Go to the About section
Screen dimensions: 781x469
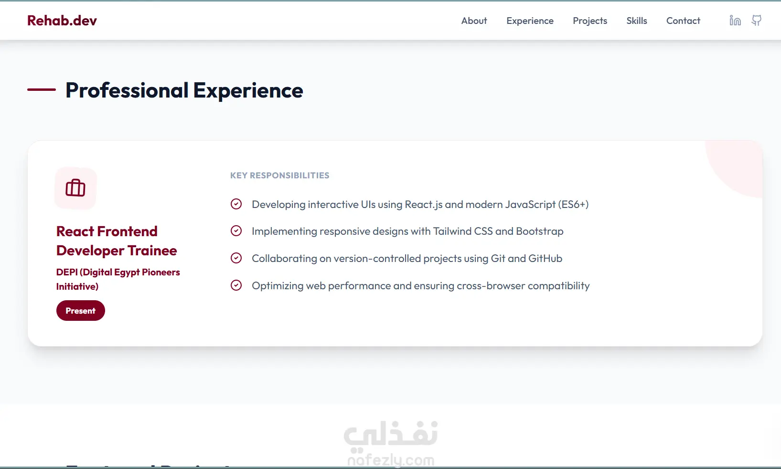click(x=474, y=21)
